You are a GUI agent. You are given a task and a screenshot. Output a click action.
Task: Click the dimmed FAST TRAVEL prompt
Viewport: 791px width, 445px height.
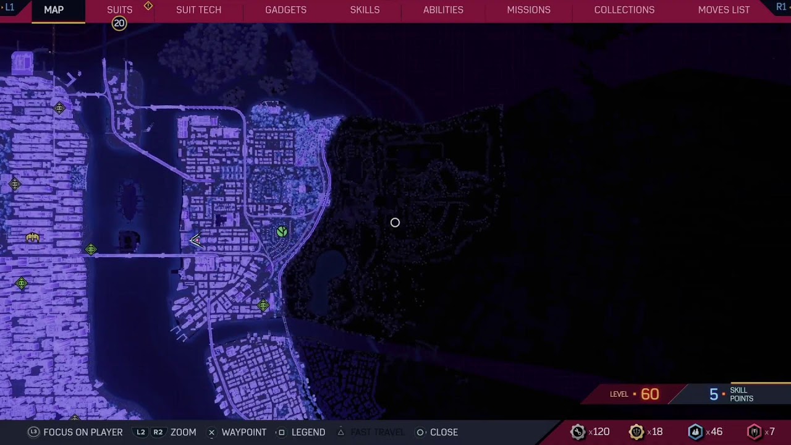click(x=377, y=432)
